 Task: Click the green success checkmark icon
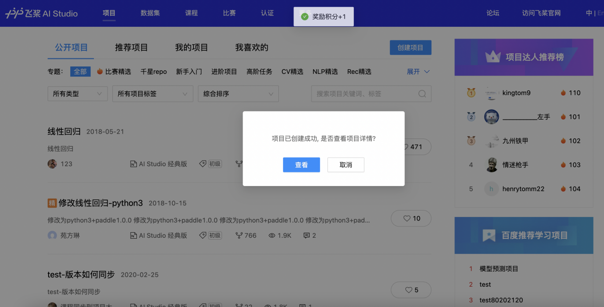pyautogui.click(x=305, y=16)
